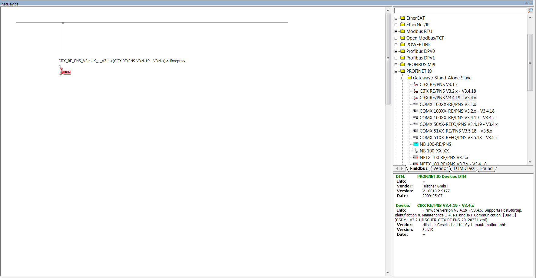The image size is (536, 278).
Task: Expand the Profibus DPV1 tree node
Action: (x=396, y=58)
